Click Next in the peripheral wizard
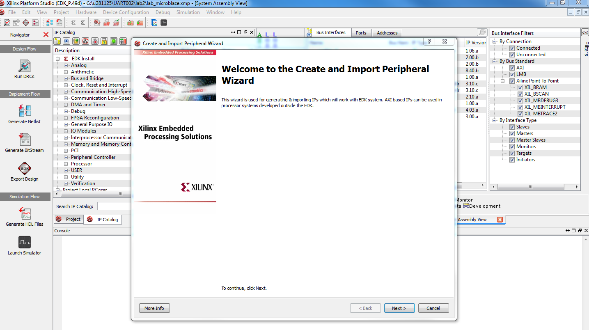The image size is (589, 330). (x=399, y=308)
